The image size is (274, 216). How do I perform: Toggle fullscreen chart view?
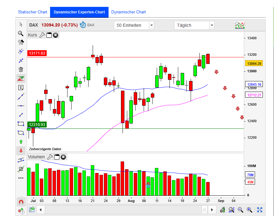260,210
